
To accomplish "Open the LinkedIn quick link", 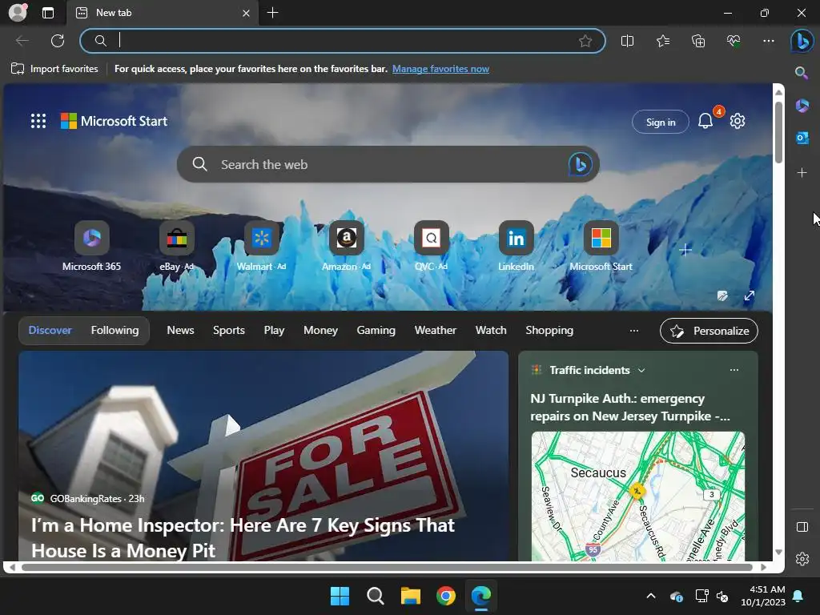I will 516,246.
